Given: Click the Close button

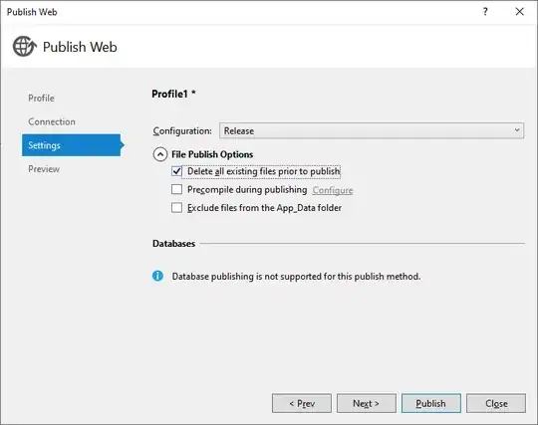Looking at the screenshot, I should (x=496, y=403).
